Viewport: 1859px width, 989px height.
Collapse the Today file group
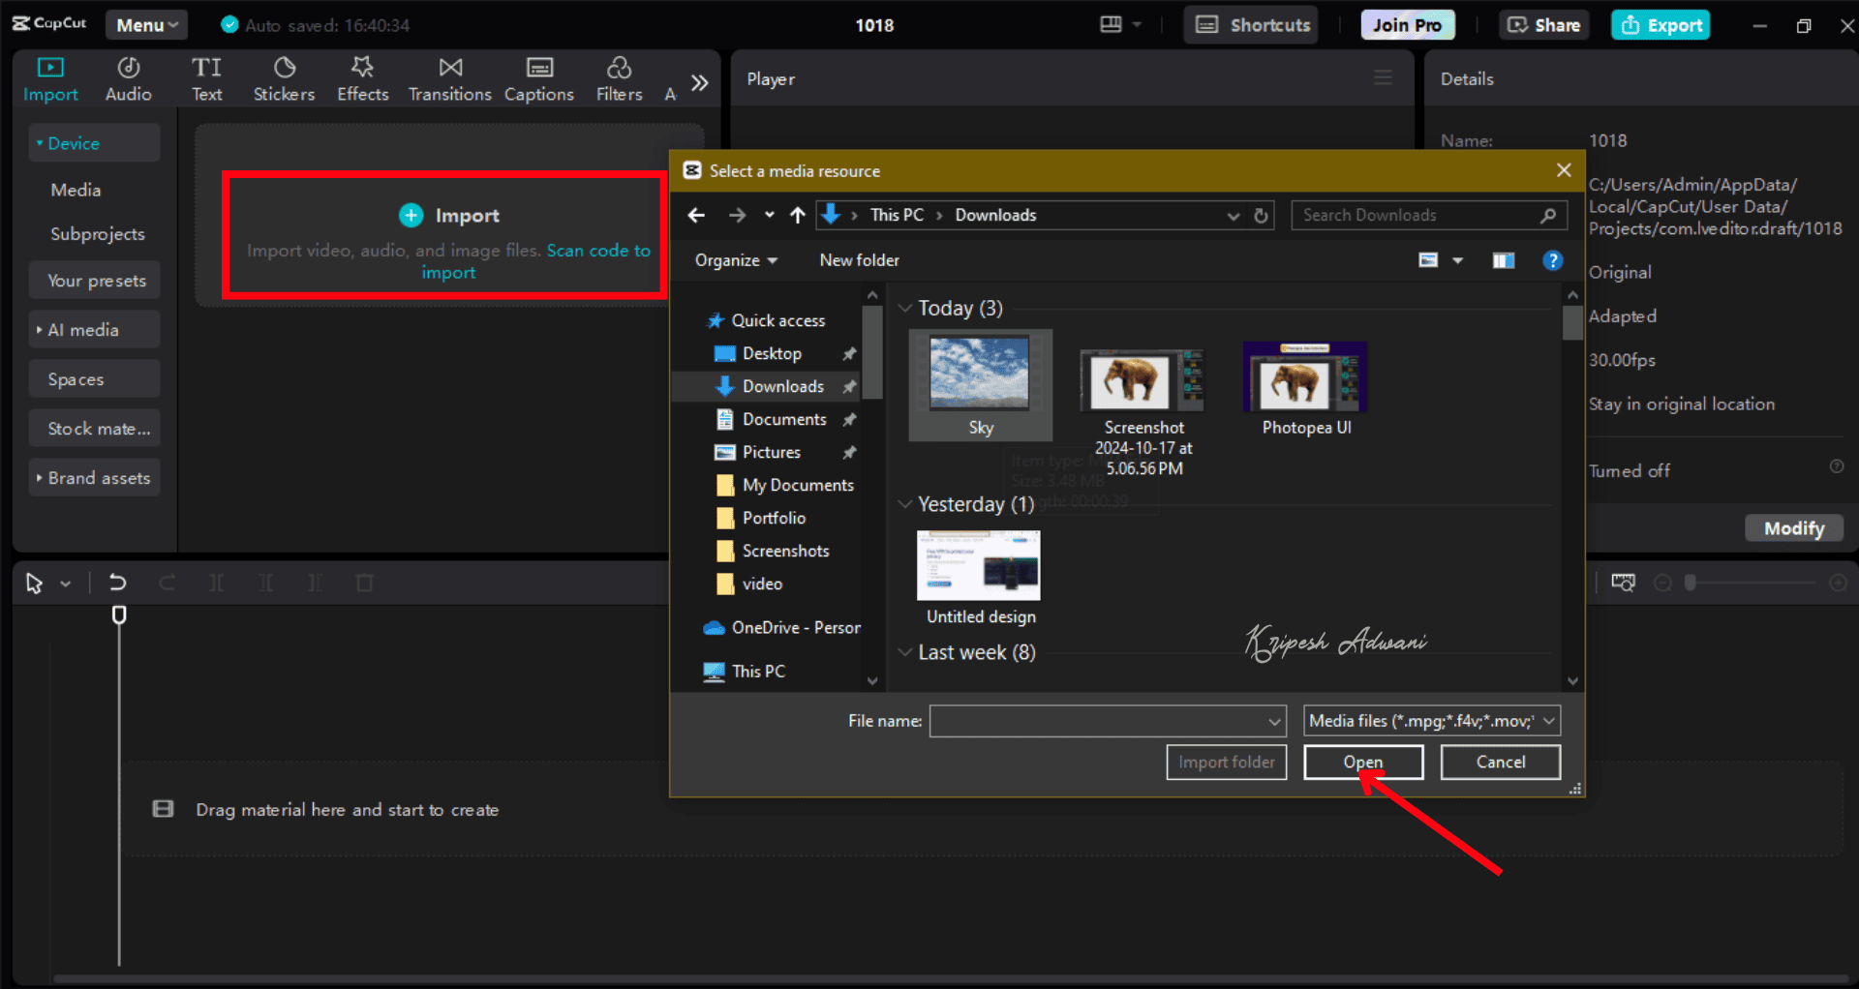pos(905,309)
